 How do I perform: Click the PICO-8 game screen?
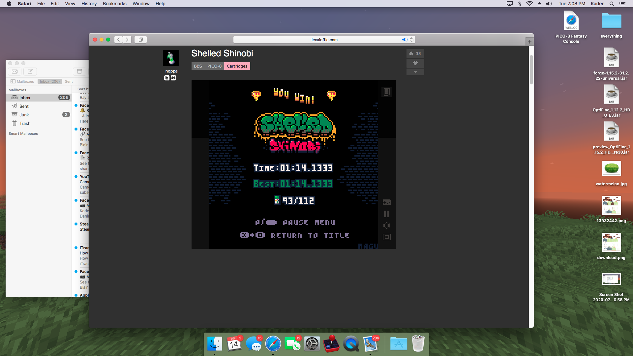(x=293, y=164)
